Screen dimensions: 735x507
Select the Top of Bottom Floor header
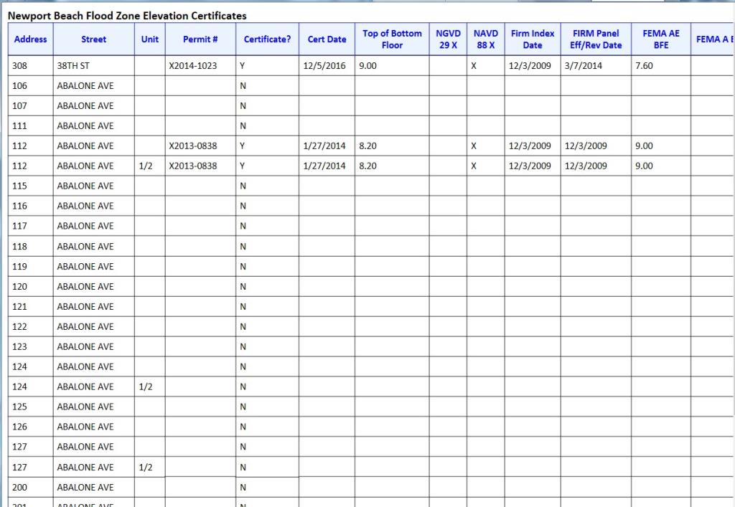pyautogui.click(x=392, y=39)
